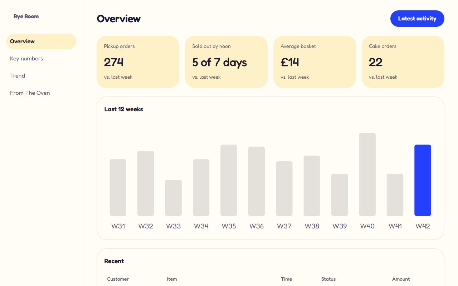Screen dimensions: 458x286
Task: Click the W40 axis label
Action: (x=367, y=226)
